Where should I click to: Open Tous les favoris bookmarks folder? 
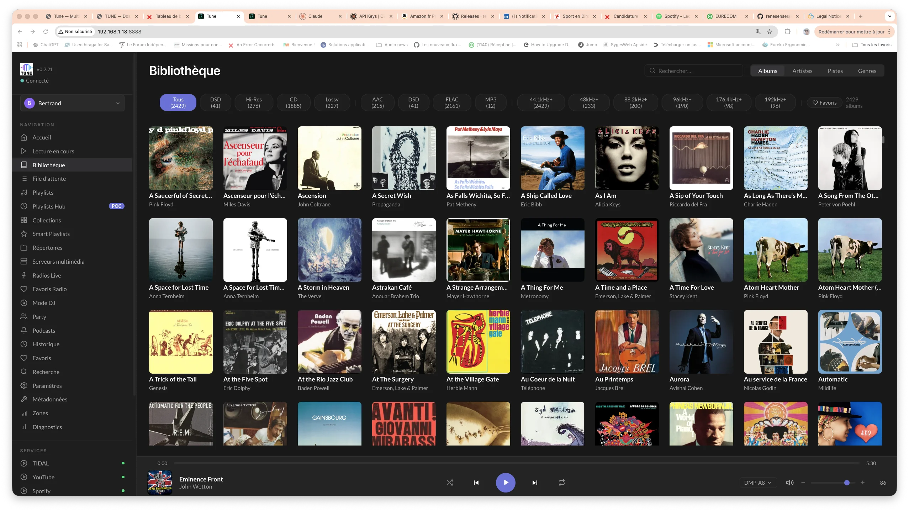coord(872,45)
